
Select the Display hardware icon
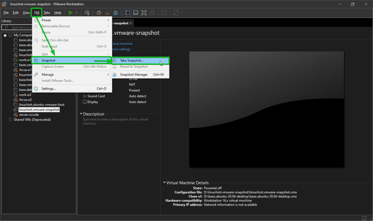[x=84, y=102]
